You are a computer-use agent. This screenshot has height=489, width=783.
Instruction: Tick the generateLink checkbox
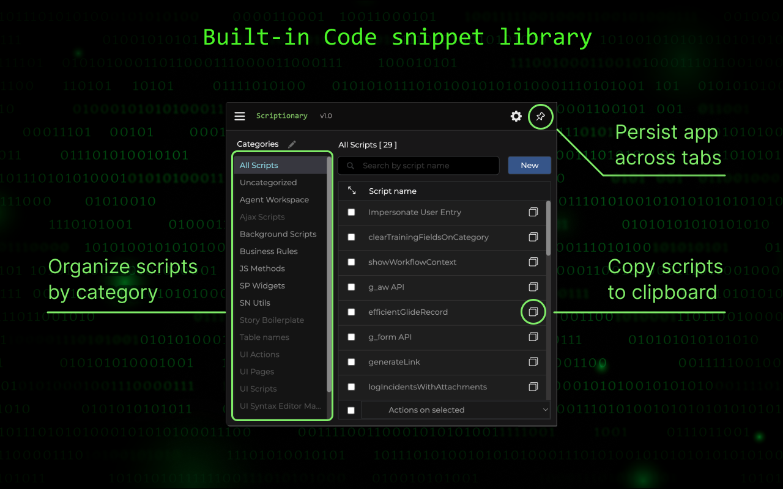point(351,362)
